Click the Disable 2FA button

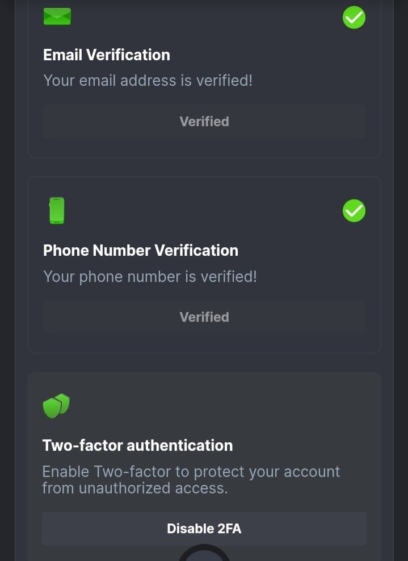tap(204, 529)
